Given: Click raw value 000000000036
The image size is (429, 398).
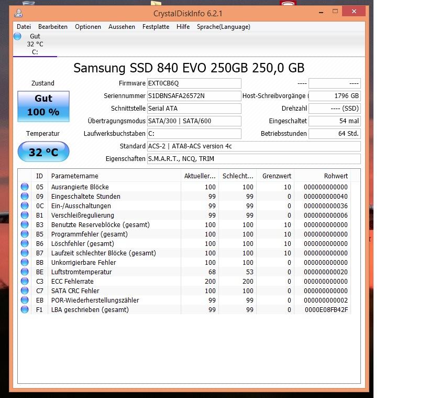Looking at the screenshot, I should (326, 206).
